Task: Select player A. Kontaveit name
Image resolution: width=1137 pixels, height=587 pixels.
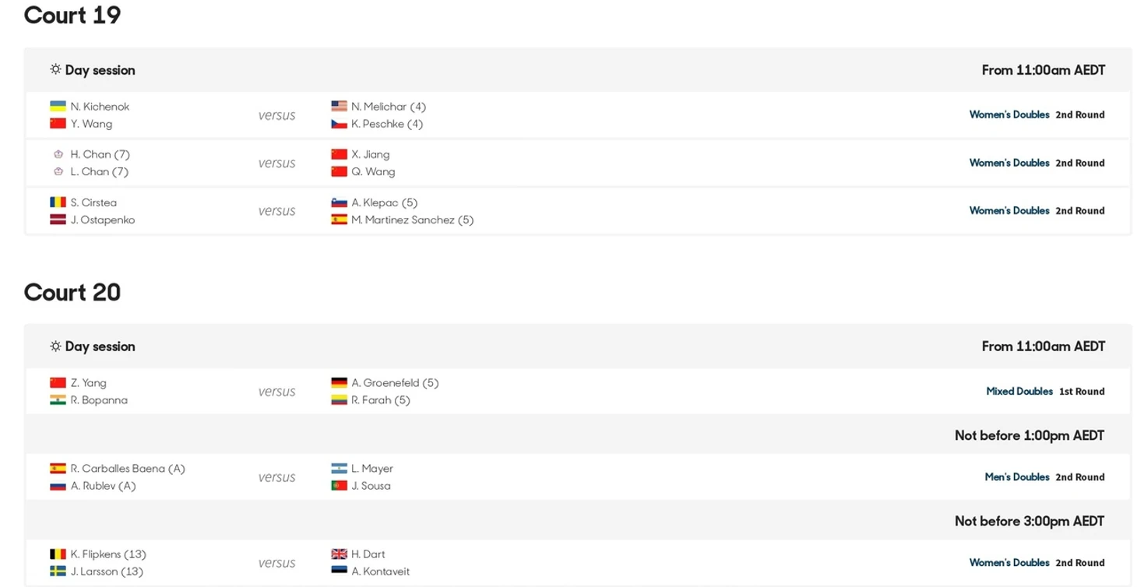Action: [x=380, y=571]
